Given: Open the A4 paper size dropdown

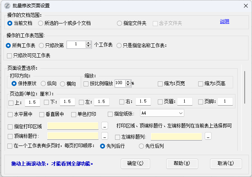Looking at the screenshot, I should tap(162, 113).
